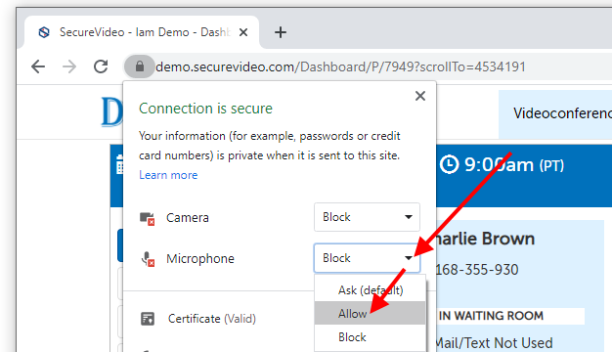Image resolution: width=612 pixels, height=352 pixels.
Task: Close the SecureVideo browser tab
Action: (x=243, y=32)
